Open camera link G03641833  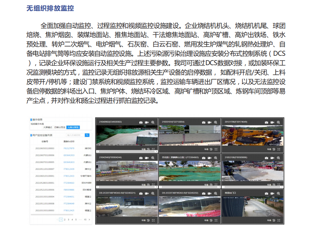coord(69,162)
